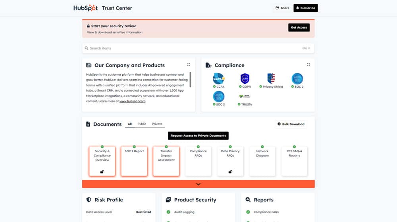
Task: Click the Restricted value
Action: (144, 212)
